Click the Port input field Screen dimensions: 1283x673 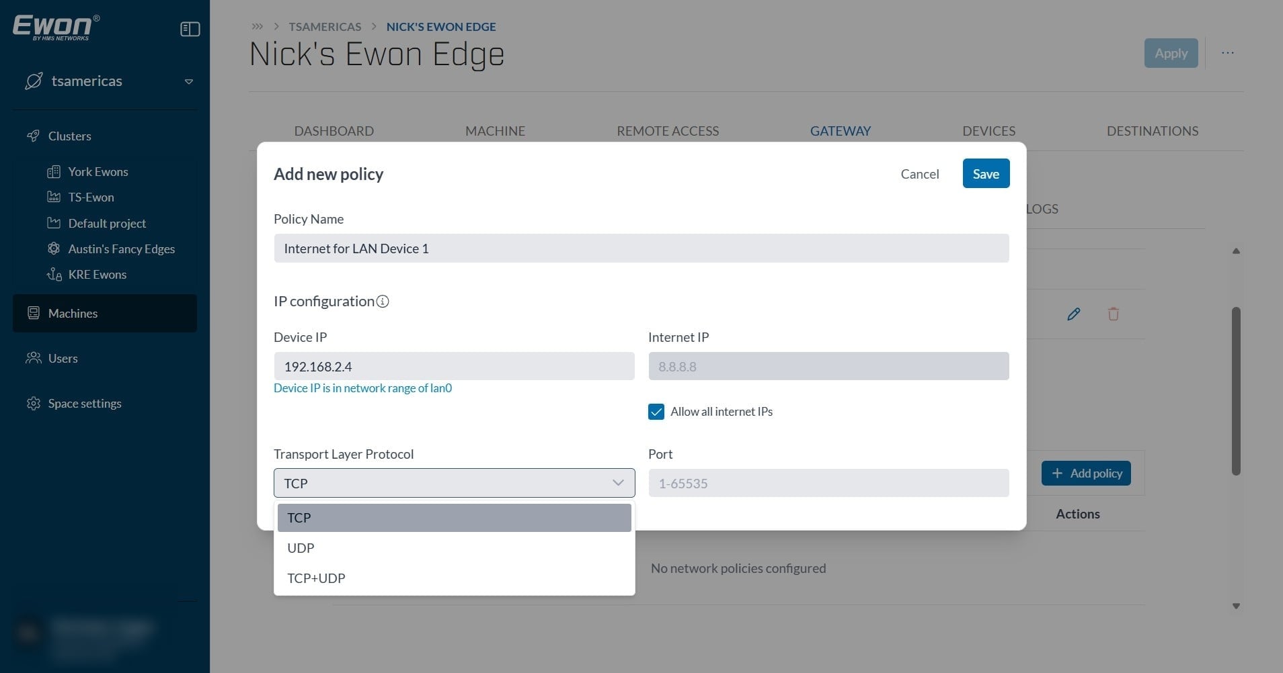pyautogui.click(x=828, y=483)
